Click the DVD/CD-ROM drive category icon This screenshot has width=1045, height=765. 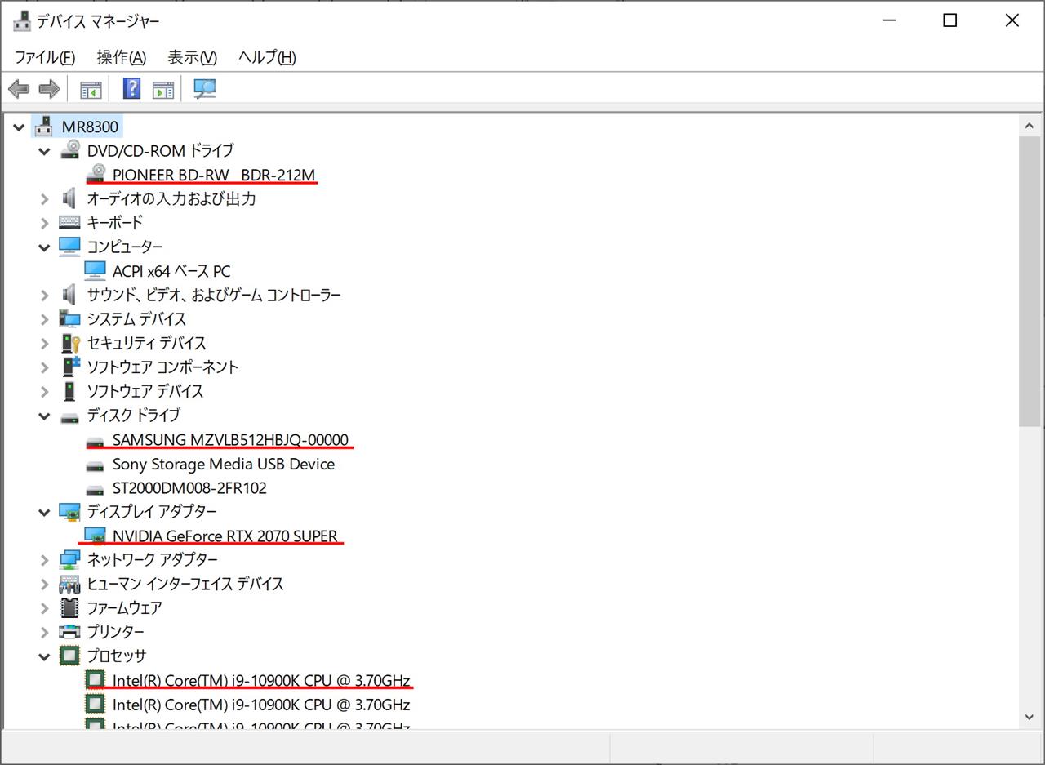pyautogui.click(x=70, y=150)
